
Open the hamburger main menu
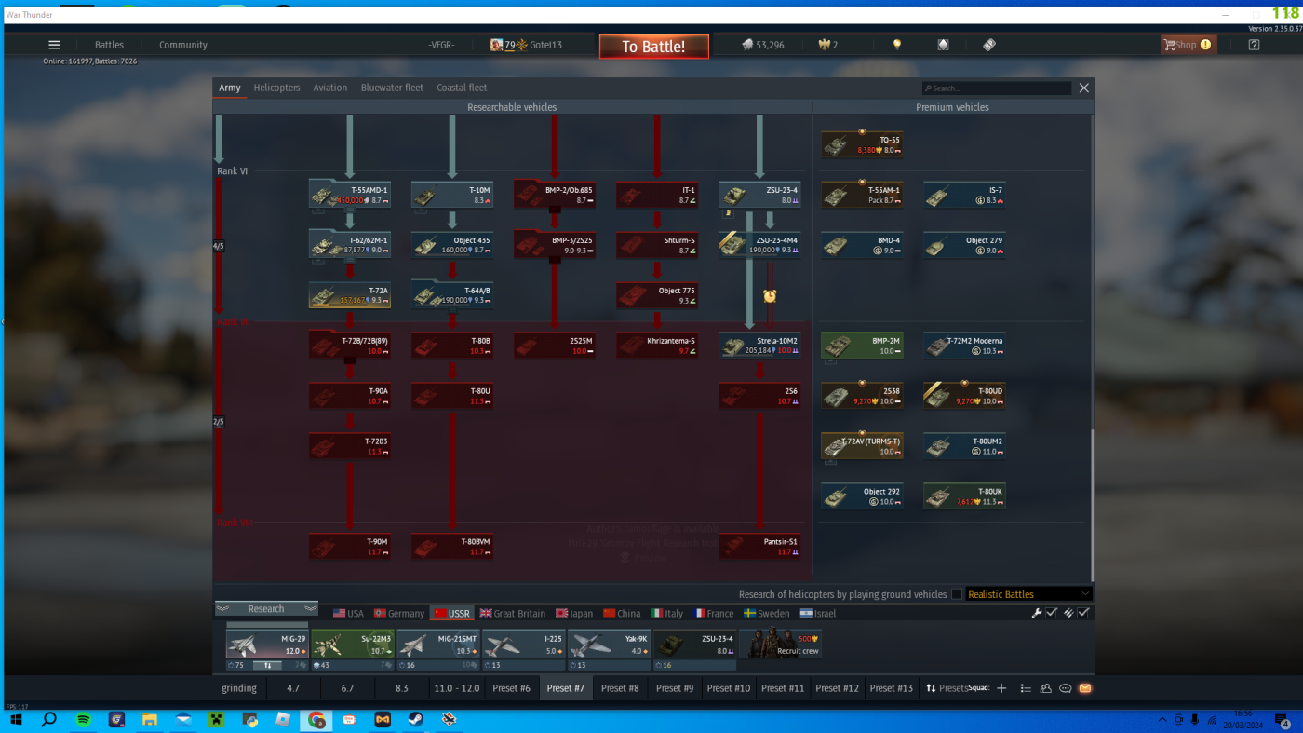[x=54, y=45]
